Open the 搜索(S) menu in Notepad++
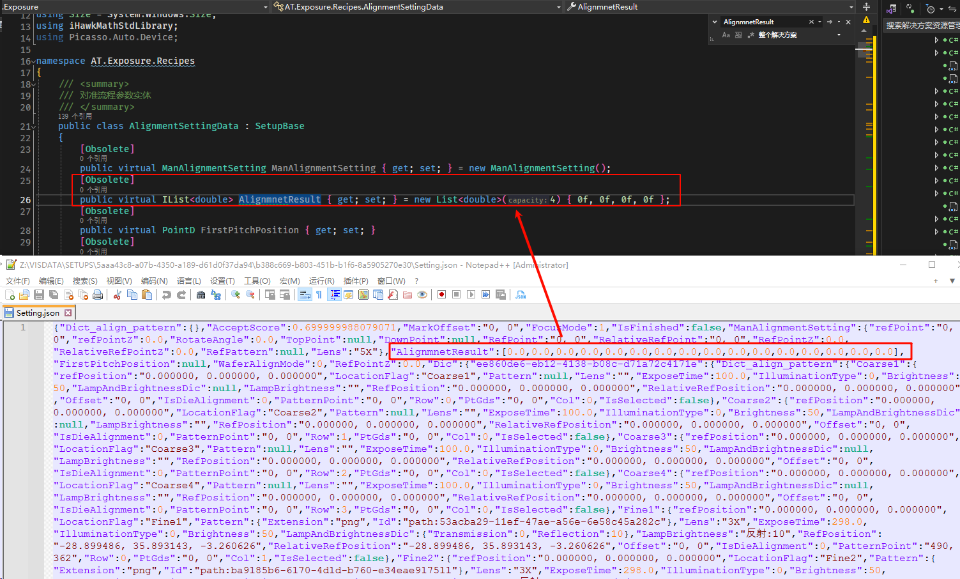 85,281
